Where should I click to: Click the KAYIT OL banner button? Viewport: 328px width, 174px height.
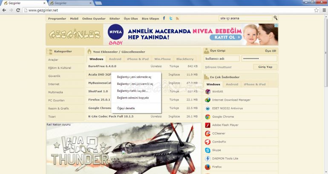[226, 37]
